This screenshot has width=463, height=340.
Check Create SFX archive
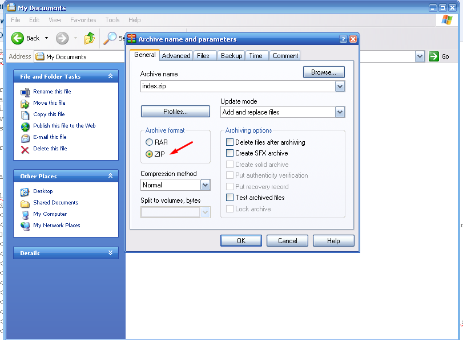(230, 153)
